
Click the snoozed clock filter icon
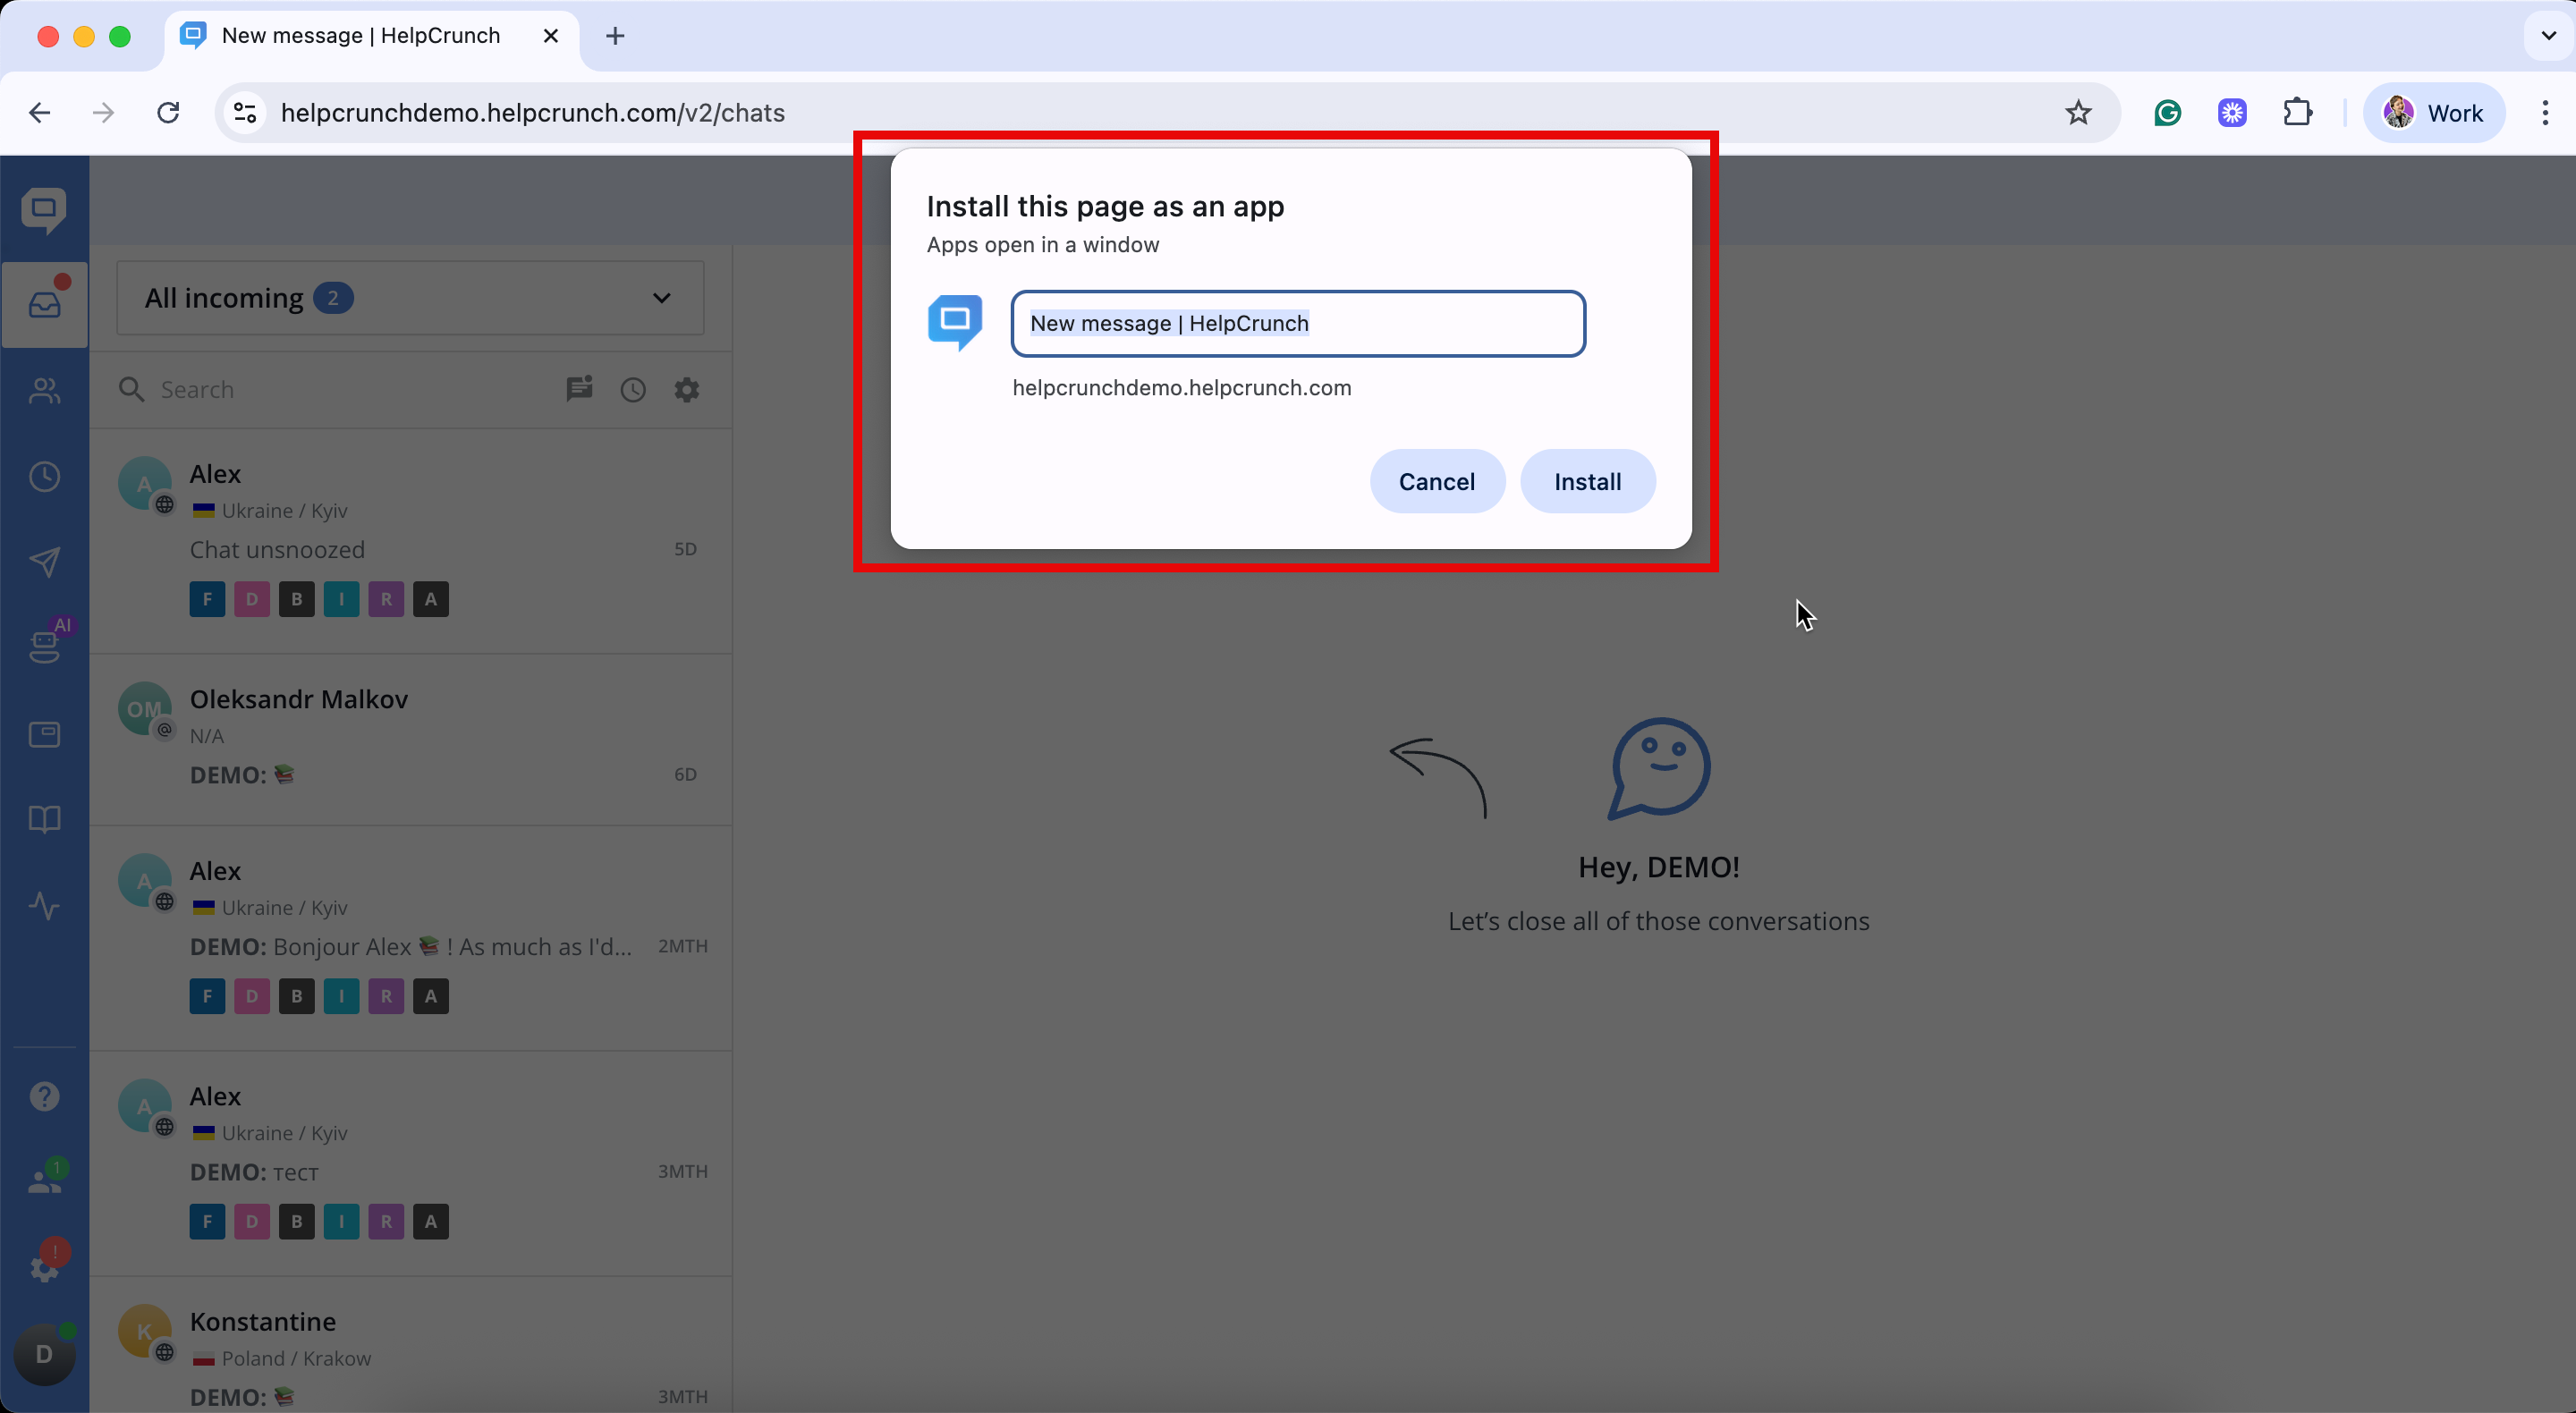[633, 390]
